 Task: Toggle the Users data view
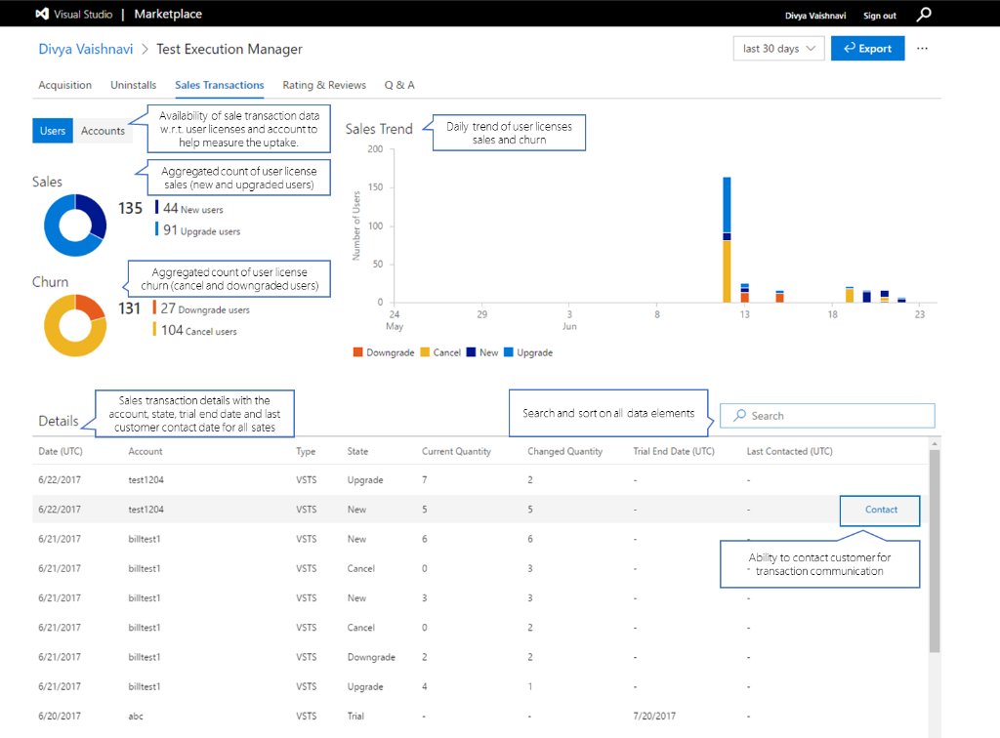(52, 130)
